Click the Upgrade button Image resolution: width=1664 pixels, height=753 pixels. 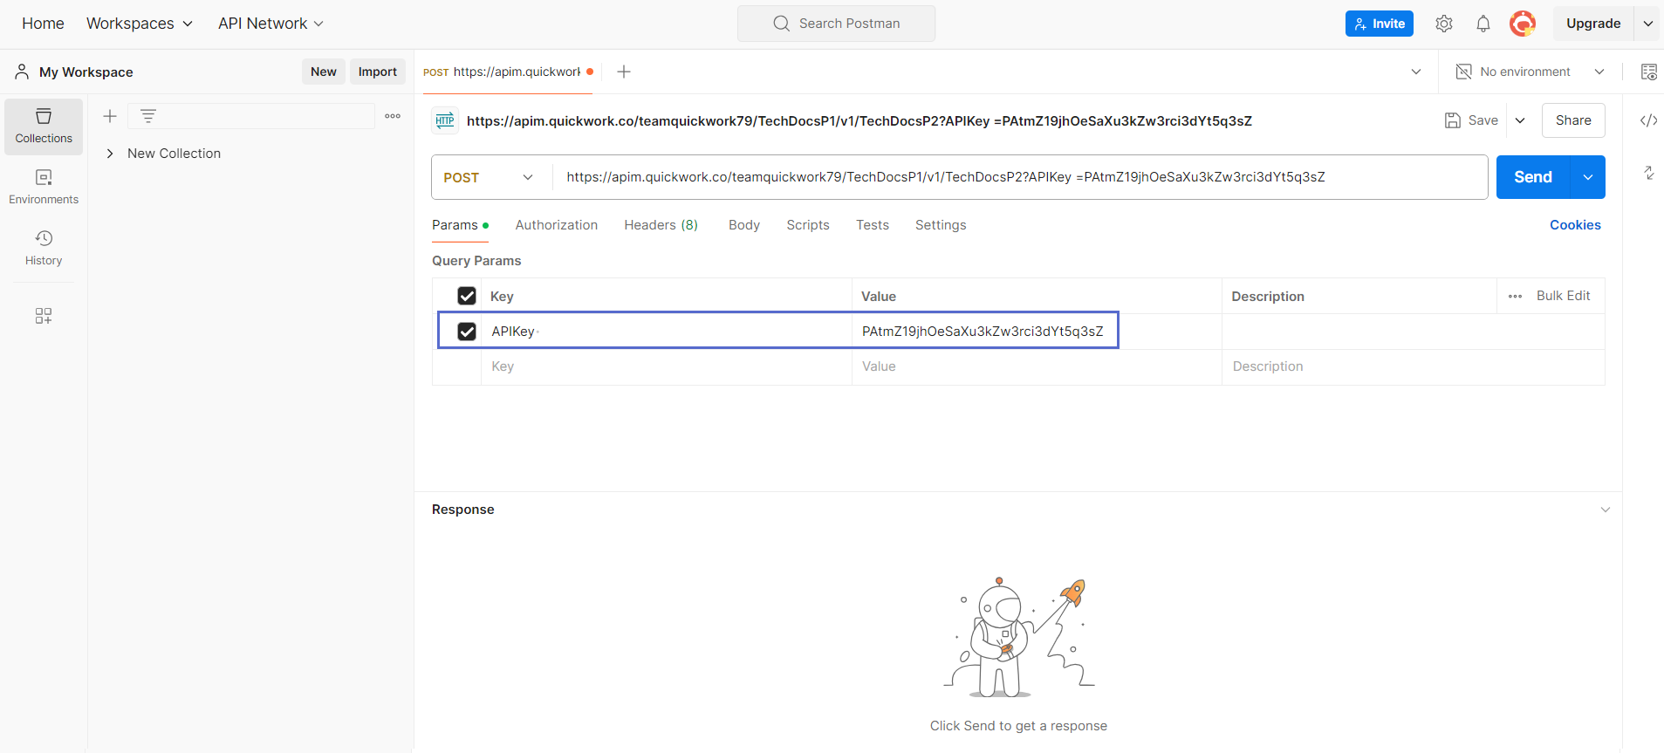(1593, 24)
